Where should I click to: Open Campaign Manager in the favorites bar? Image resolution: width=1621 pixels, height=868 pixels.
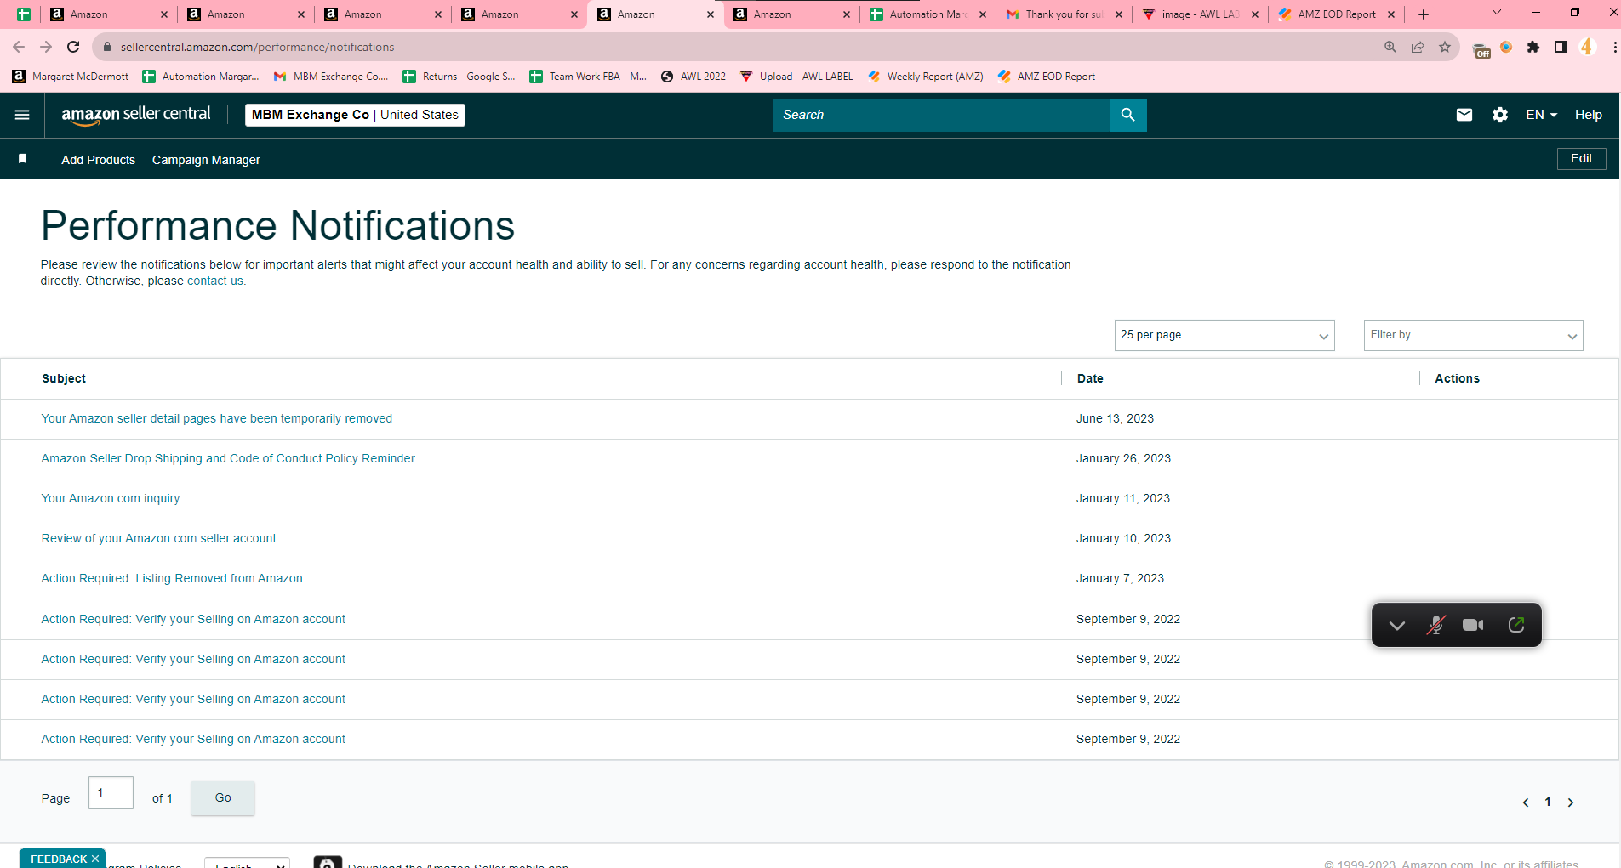coord(206,160)
